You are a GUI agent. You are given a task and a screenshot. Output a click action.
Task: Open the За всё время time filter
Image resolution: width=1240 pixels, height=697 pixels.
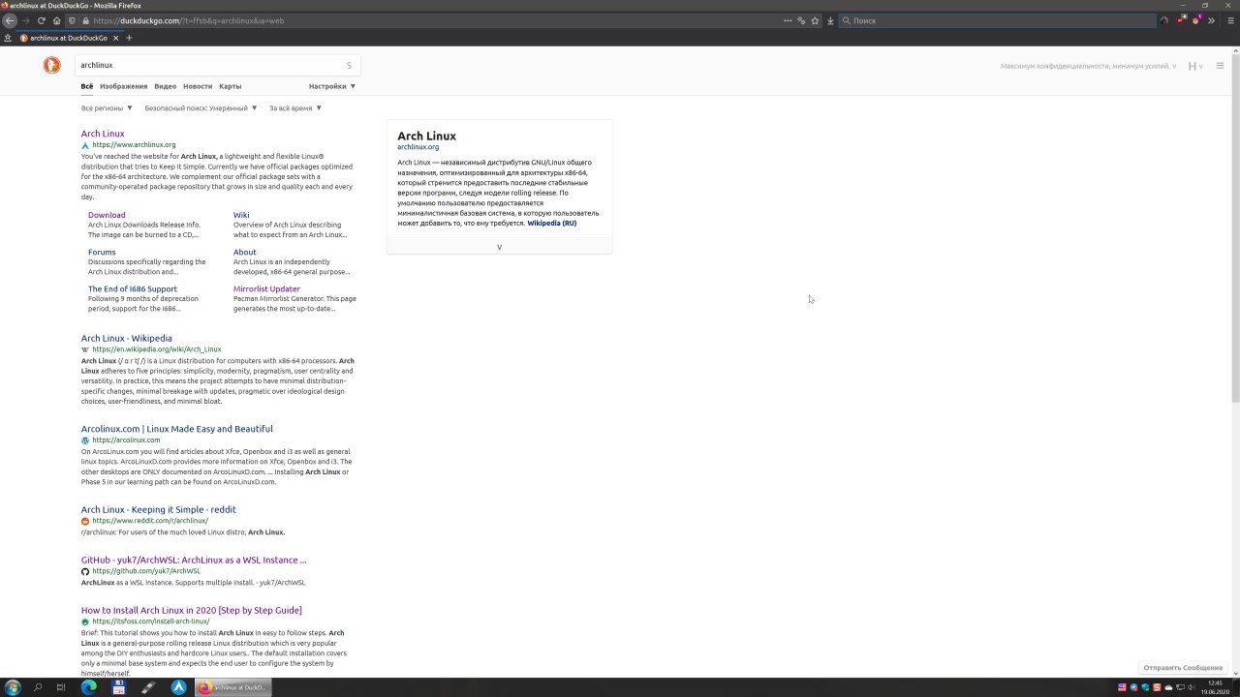point(295,108)
